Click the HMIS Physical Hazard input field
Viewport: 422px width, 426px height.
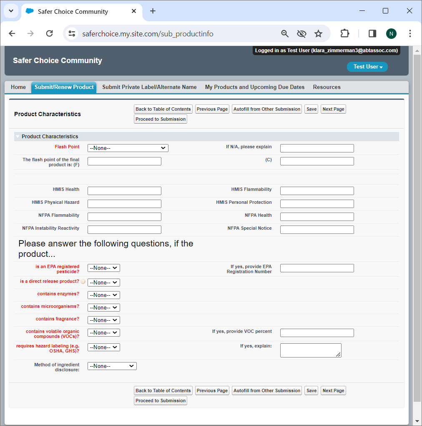point(124,204)
